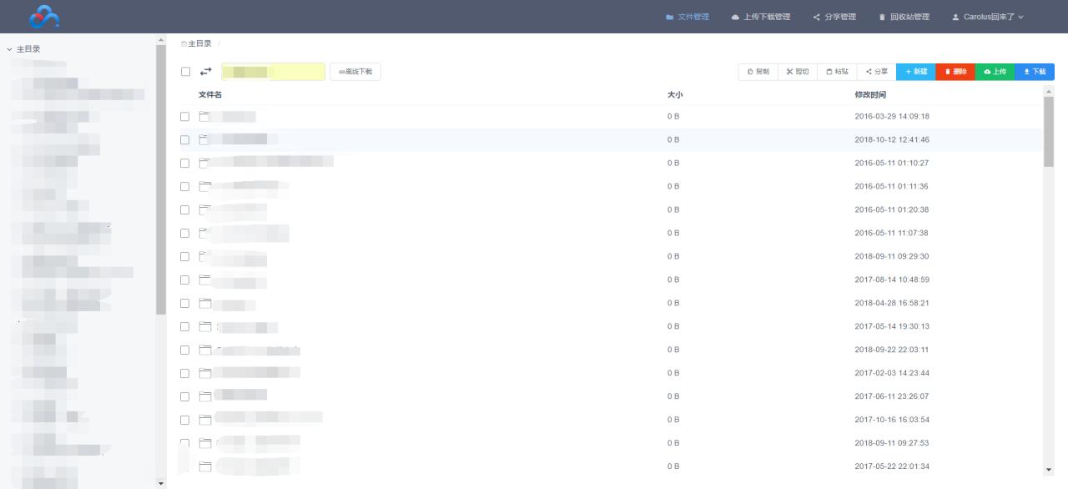Click the sidebar scroll-down arrow

pos(161,483)
